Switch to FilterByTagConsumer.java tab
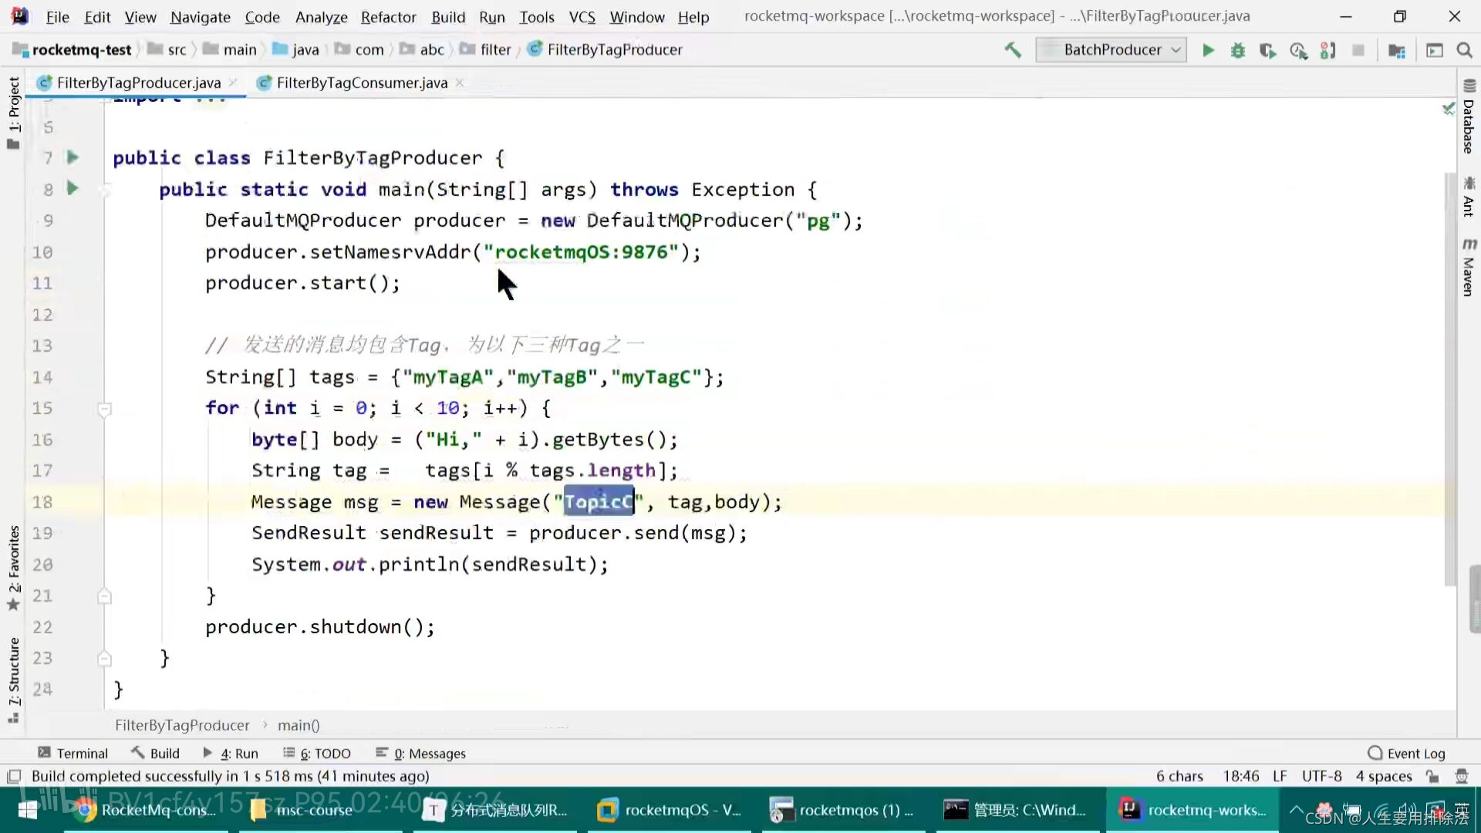This screenshot has width=1481, height=833. pyautogui.click(x=362, y=83)
